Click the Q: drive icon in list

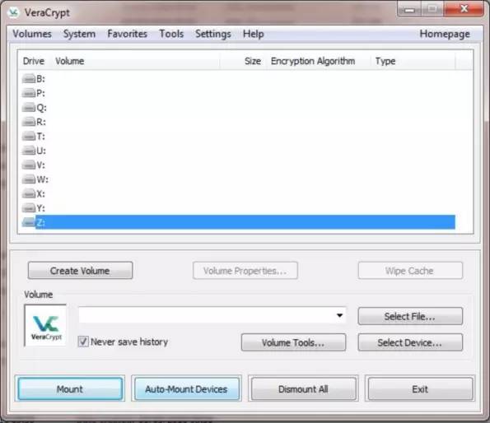point(29,107)
